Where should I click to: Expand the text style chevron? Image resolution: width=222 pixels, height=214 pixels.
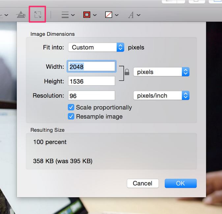pos(139,15)
